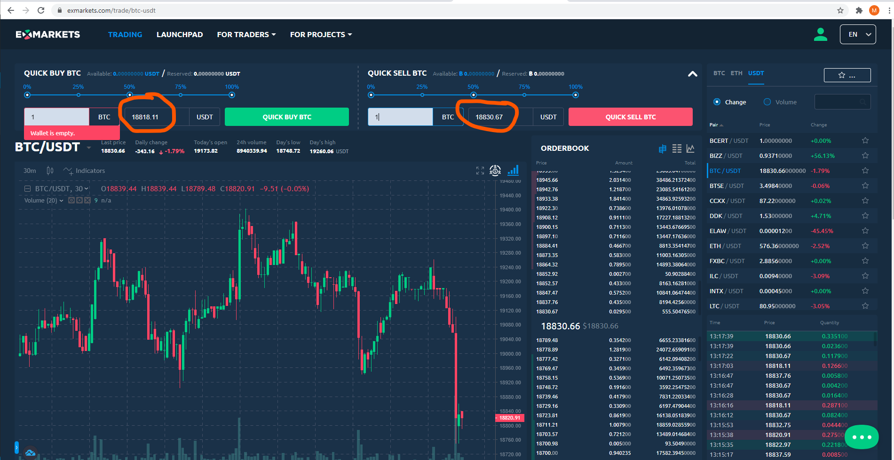Favorite the BIZZ / USDT pair
Viewport: 894px width, 460px height.
865,156
